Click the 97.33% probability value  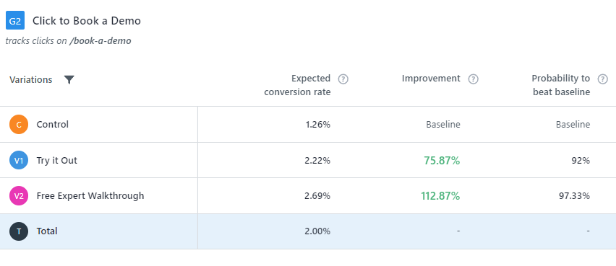pyautogui.click(x=574, y=196)
